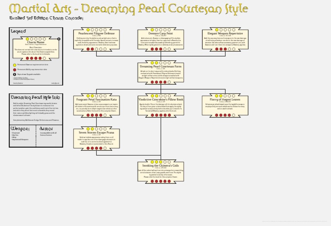The image size is (331, 226).
Task: Click the Exalted 3rd Edition Charm Cascades subtitle
Action: (46, 19)
